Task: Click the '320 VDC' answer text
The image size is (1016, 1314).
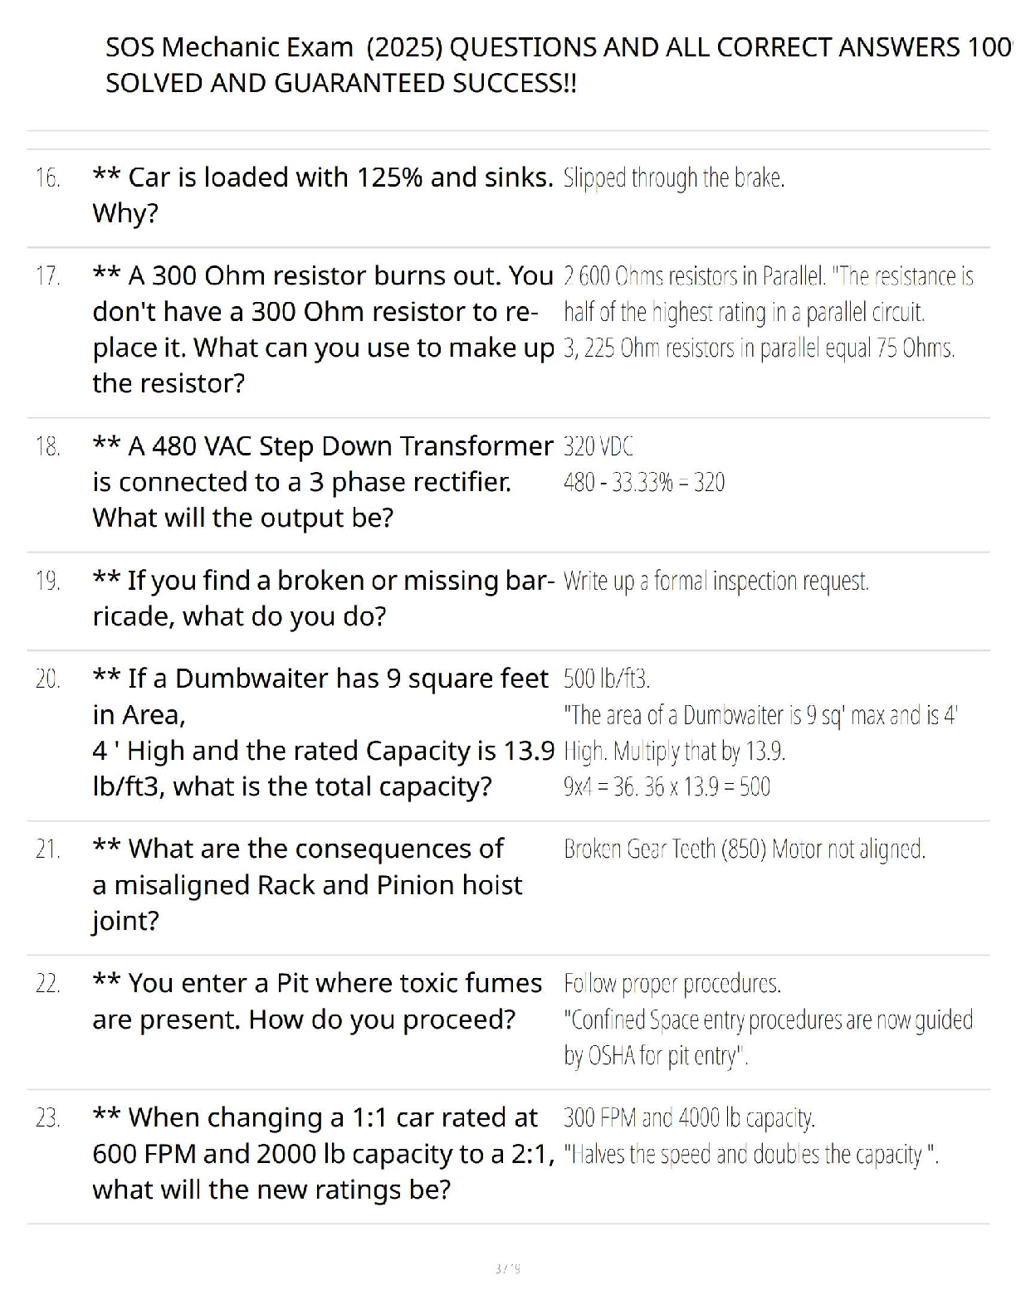Action: (x=598, y=446)
